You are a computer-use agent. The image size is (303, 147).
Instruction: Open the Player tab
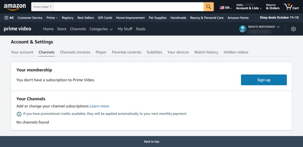pos(101,52)
